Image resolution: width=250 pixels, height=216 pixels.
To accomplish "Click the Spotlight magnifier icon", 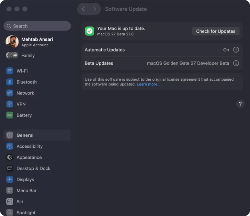I will pyautogui.click(x=10, y=213).
